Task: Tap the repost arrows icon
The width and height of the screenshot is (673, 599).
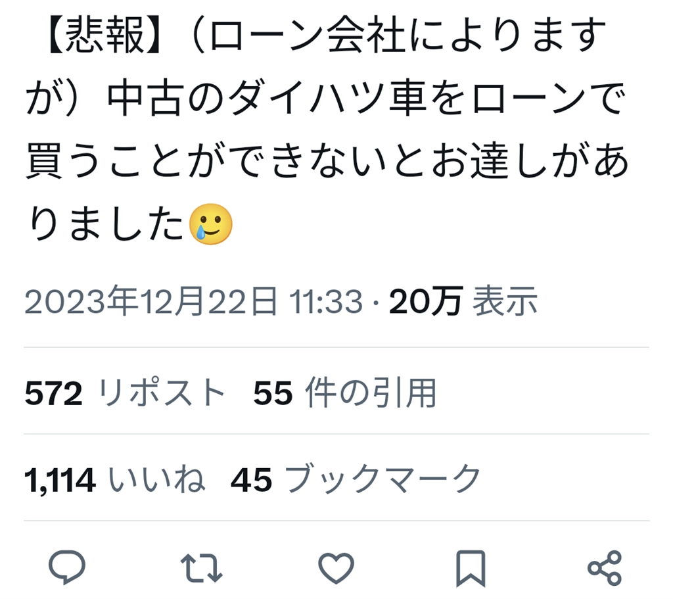Action: pos(201,567)
